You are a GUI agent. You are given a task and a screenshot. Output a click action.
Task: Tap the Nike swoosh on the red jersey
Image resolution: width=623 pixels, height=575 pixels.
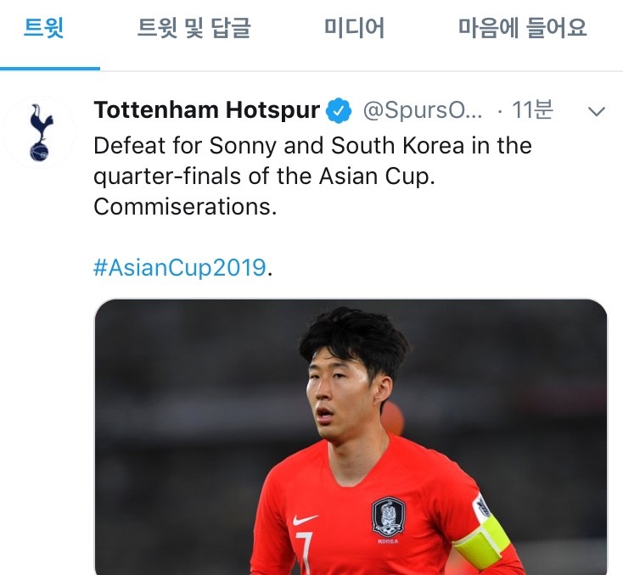[x=306, y=519]
